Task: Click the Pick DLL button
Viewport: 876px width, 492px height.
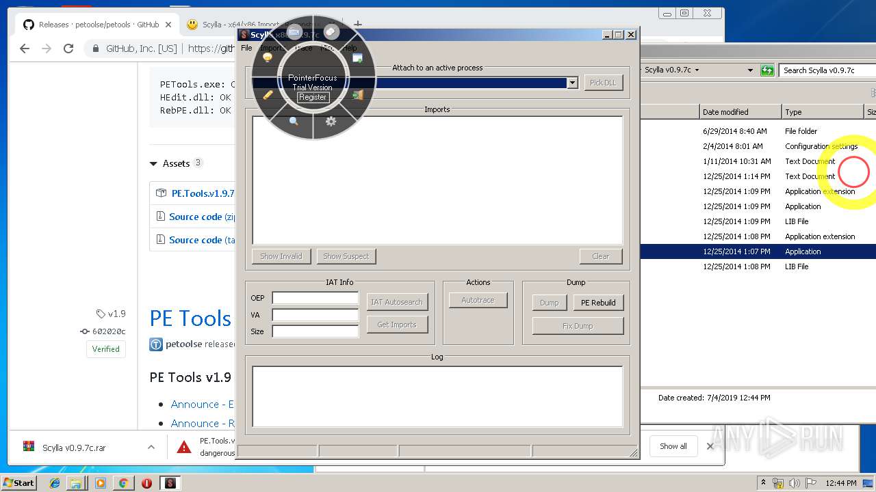Action: pos(603,83)
